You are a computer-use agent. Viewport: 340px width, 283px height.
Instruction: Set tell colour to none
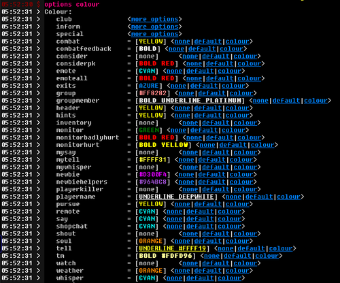click(226, 248)
